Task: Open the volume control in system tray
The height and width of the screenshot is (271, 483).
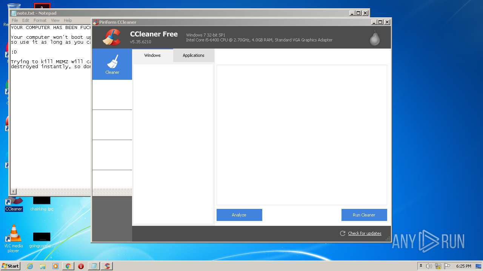Action: click(429, 266)
